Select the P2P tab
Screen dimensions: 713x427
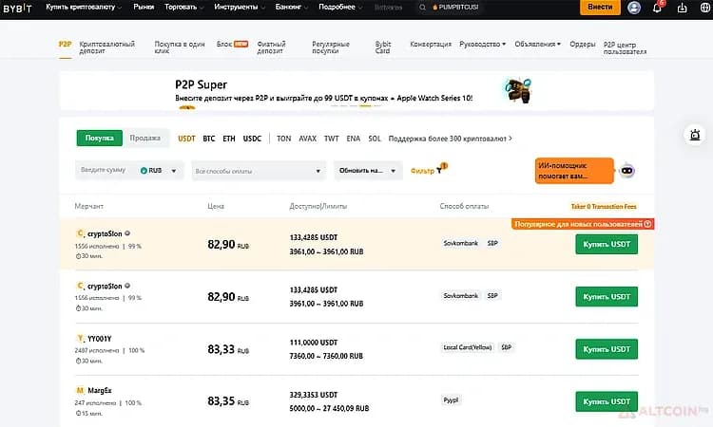(65, 45)
